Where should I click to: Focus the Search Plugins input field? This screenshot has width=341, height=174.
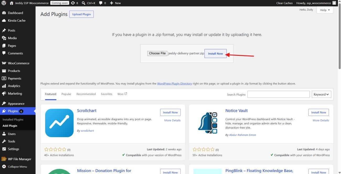[279, 94]
